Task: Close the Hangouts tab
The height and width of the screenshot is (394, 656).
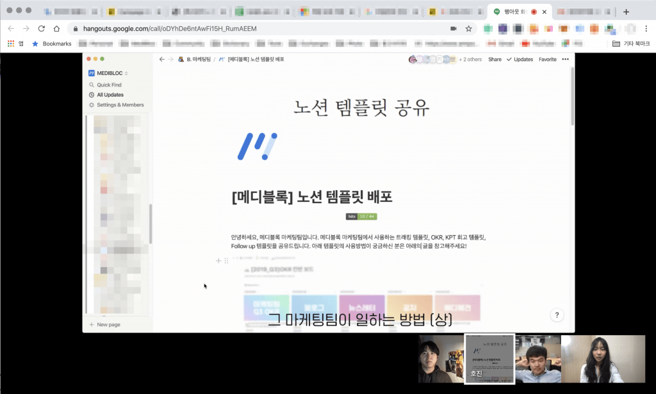Action: click(545, 12)
